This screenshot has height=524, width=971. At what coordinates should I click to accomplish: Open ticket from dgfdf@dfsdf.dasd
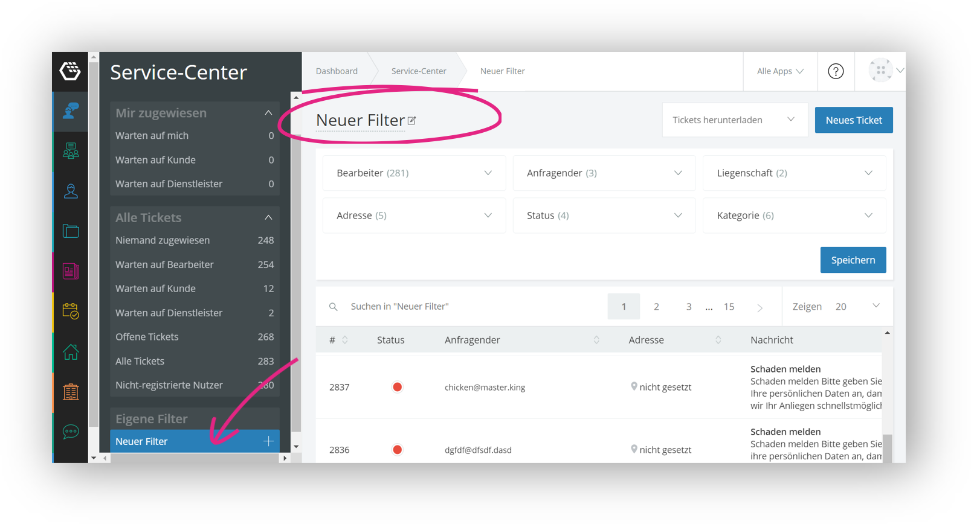[x=478, y=450]
